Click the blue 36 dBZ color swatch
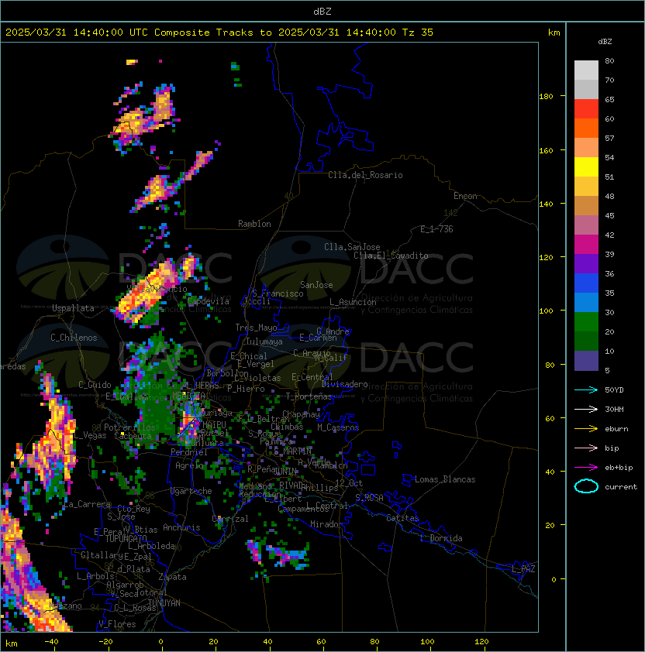Viewport: 645px width, 652px height. tap(586, 283)
